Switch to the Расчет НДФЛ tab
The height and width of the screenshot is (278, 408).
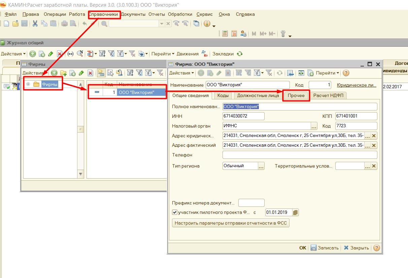click(x=328, y=95)
